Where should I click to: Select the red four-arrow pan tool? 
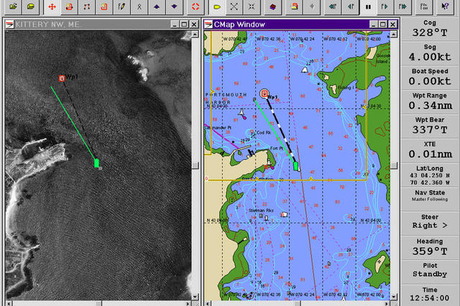[x=52, y=6]
